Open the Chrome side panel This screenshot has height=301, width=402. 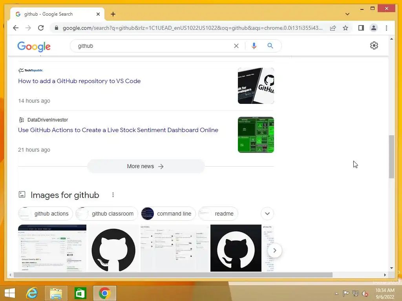pos(361,28)
